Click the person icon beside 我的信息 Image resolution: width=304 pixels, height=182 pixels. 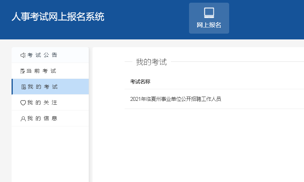pos(23,119)
